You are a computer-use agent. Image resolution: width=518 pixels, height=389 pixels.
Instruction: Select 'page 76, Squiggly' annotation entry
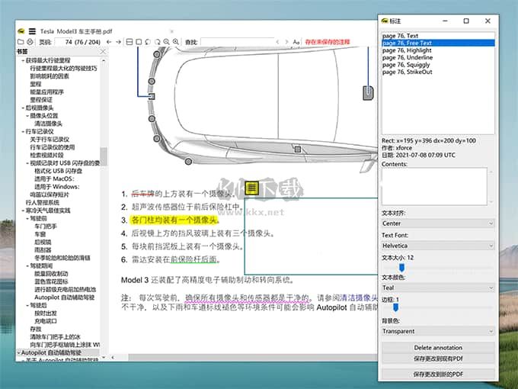click(x=438, y=65)
